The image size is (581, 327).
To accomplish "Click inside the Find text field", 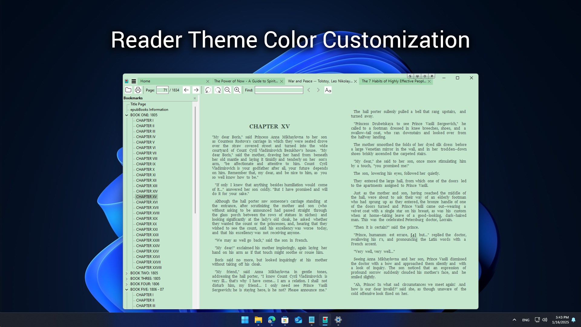I will [278, 90].
